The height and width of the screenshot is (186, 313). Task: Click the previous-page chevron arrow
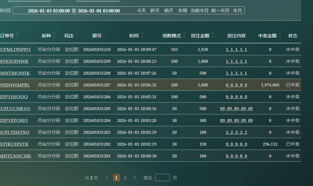click(107, 178)
